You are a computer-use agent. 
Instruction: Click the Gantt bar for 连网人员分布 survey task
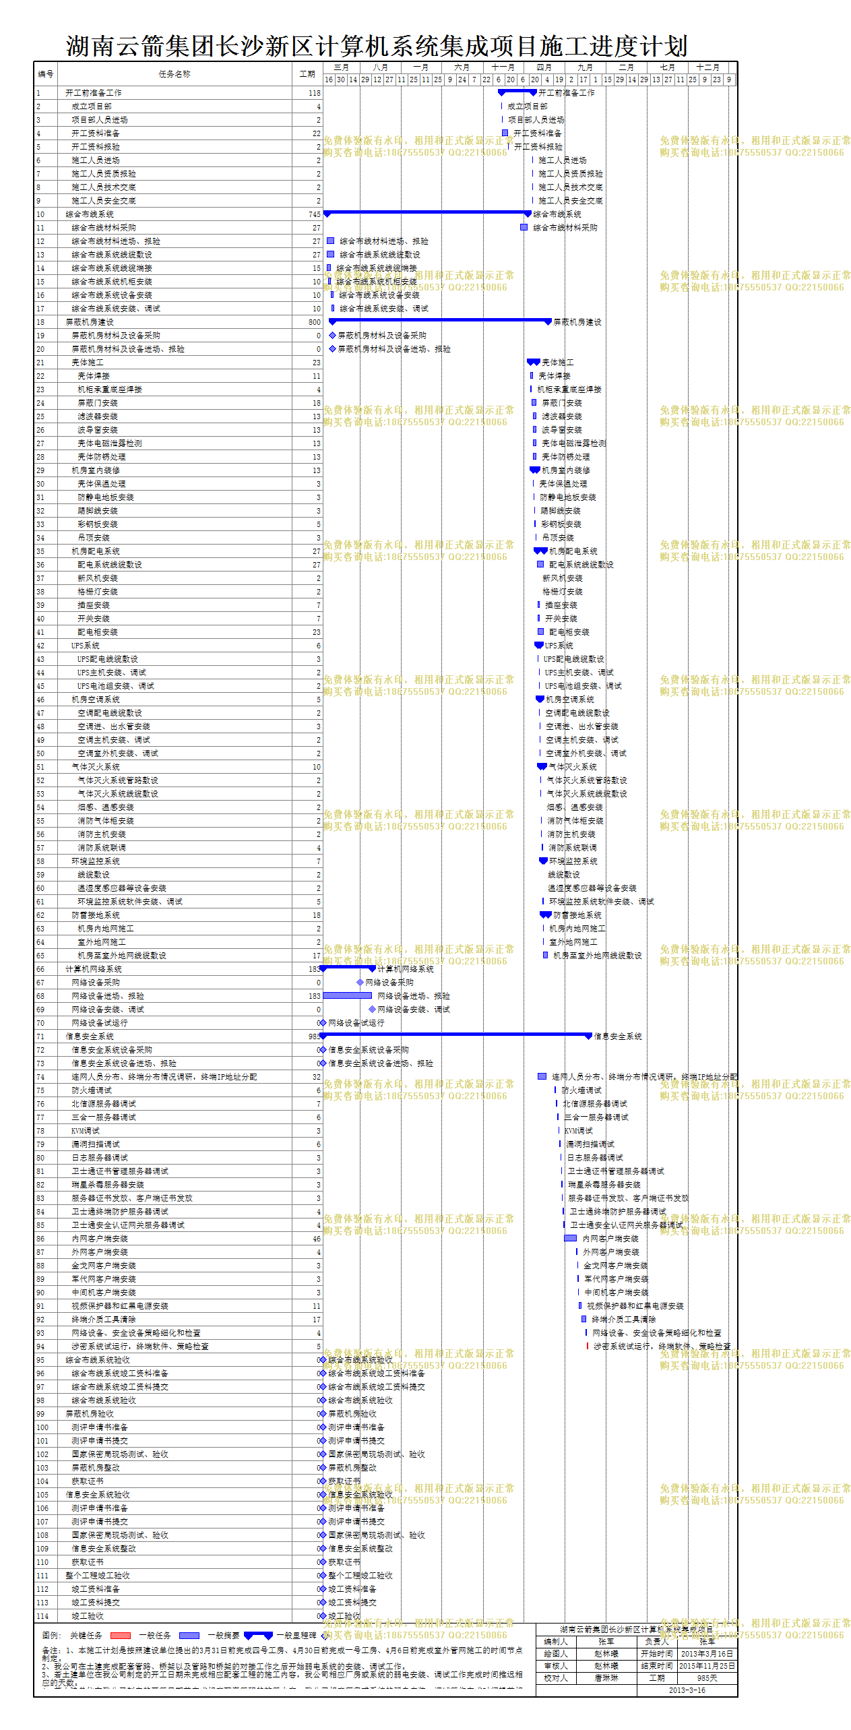[x=542, y=1076]
